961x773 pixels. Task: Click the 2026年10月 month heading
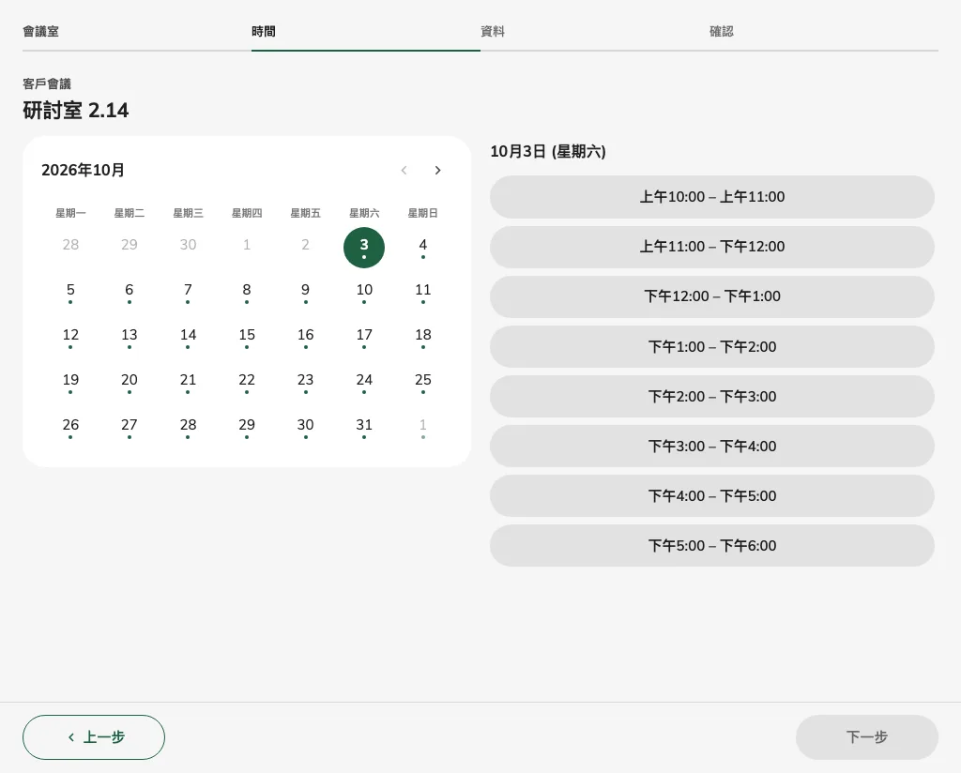(83, 171)
